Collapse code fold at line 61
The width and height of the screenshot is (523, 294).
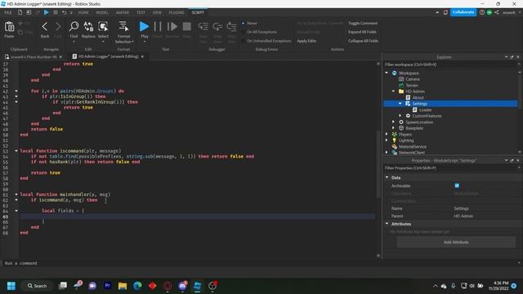coord(16,194)
